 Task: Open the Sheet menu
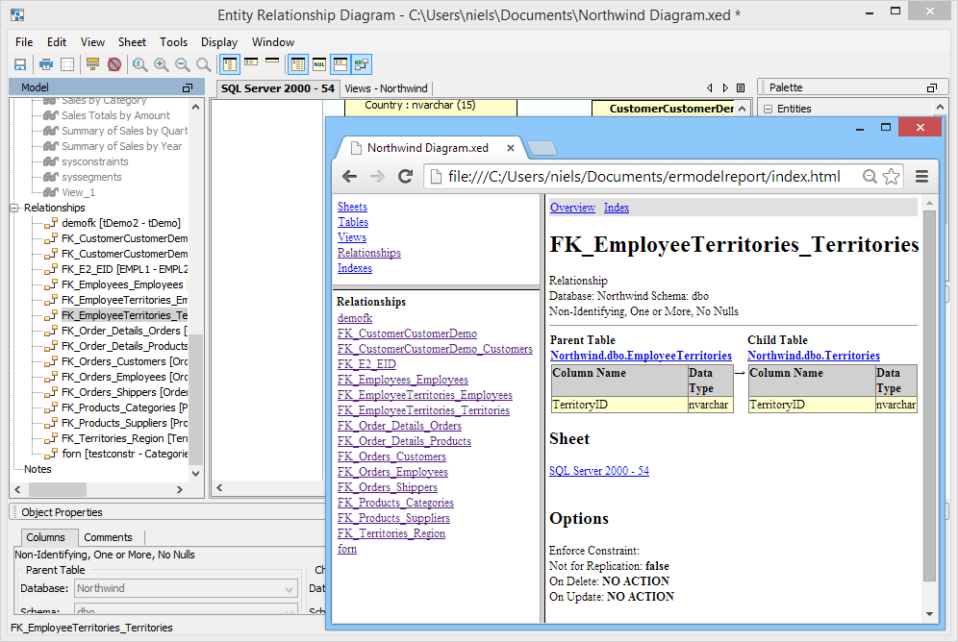[132, 42]
